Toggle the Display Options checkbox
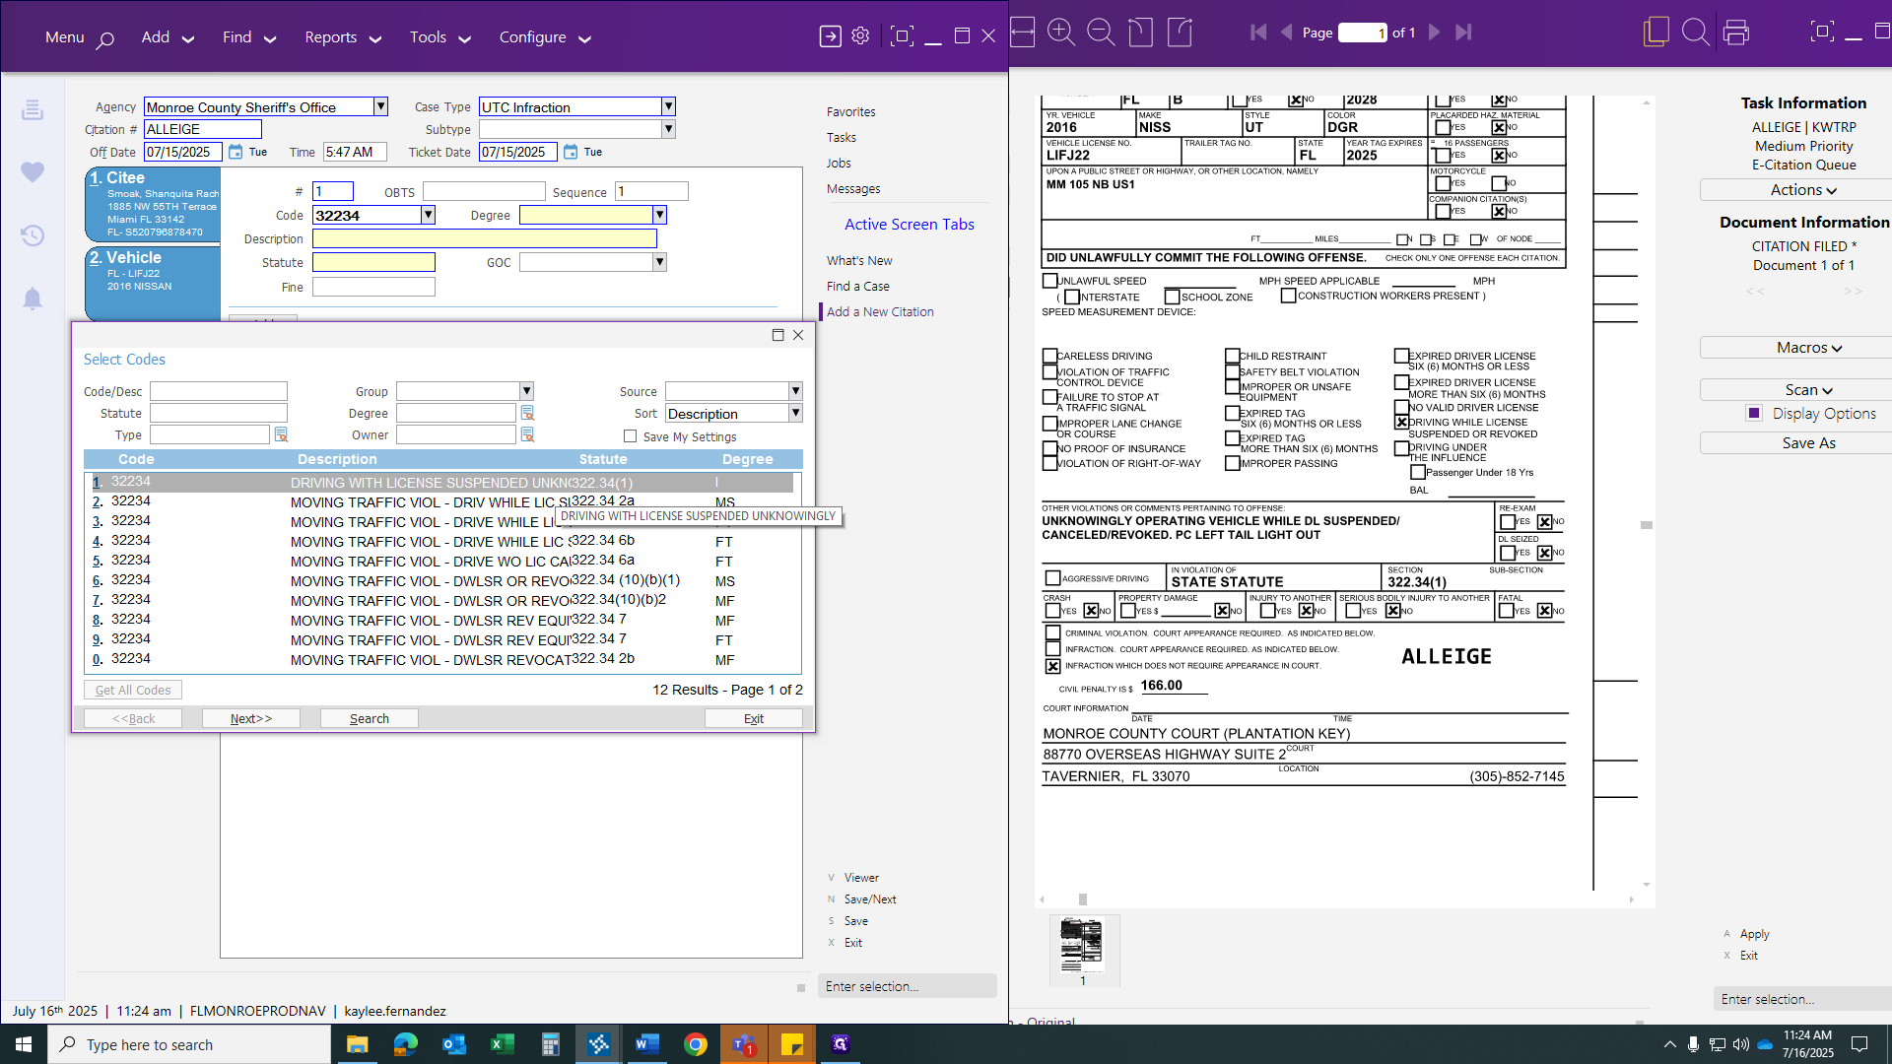1892x1064 pixels. tap(1754, 413)
